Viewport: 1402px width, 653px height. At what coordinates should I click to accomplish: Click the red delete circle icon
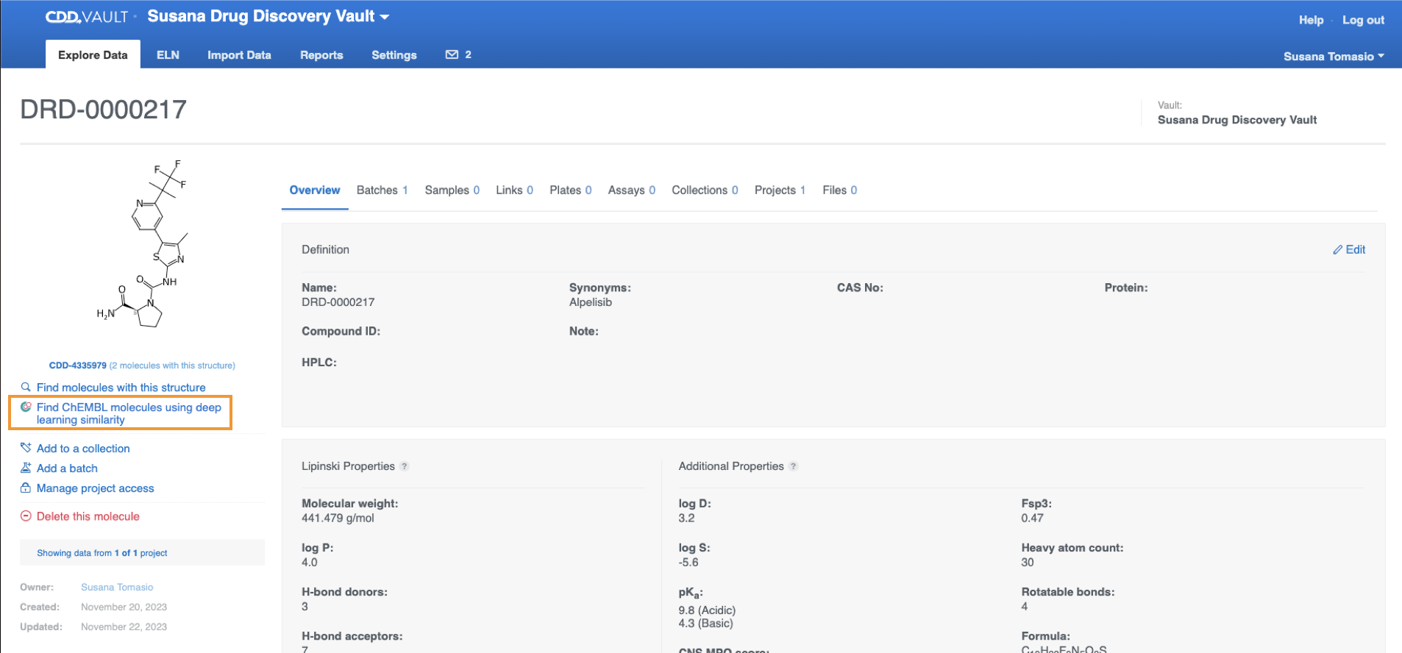pos(26,516)
